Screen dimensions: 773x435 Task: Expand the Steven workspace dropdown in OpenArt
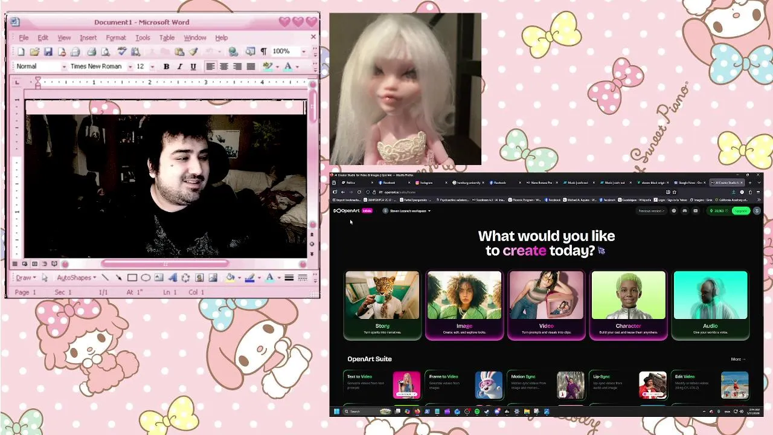point(407,211)
